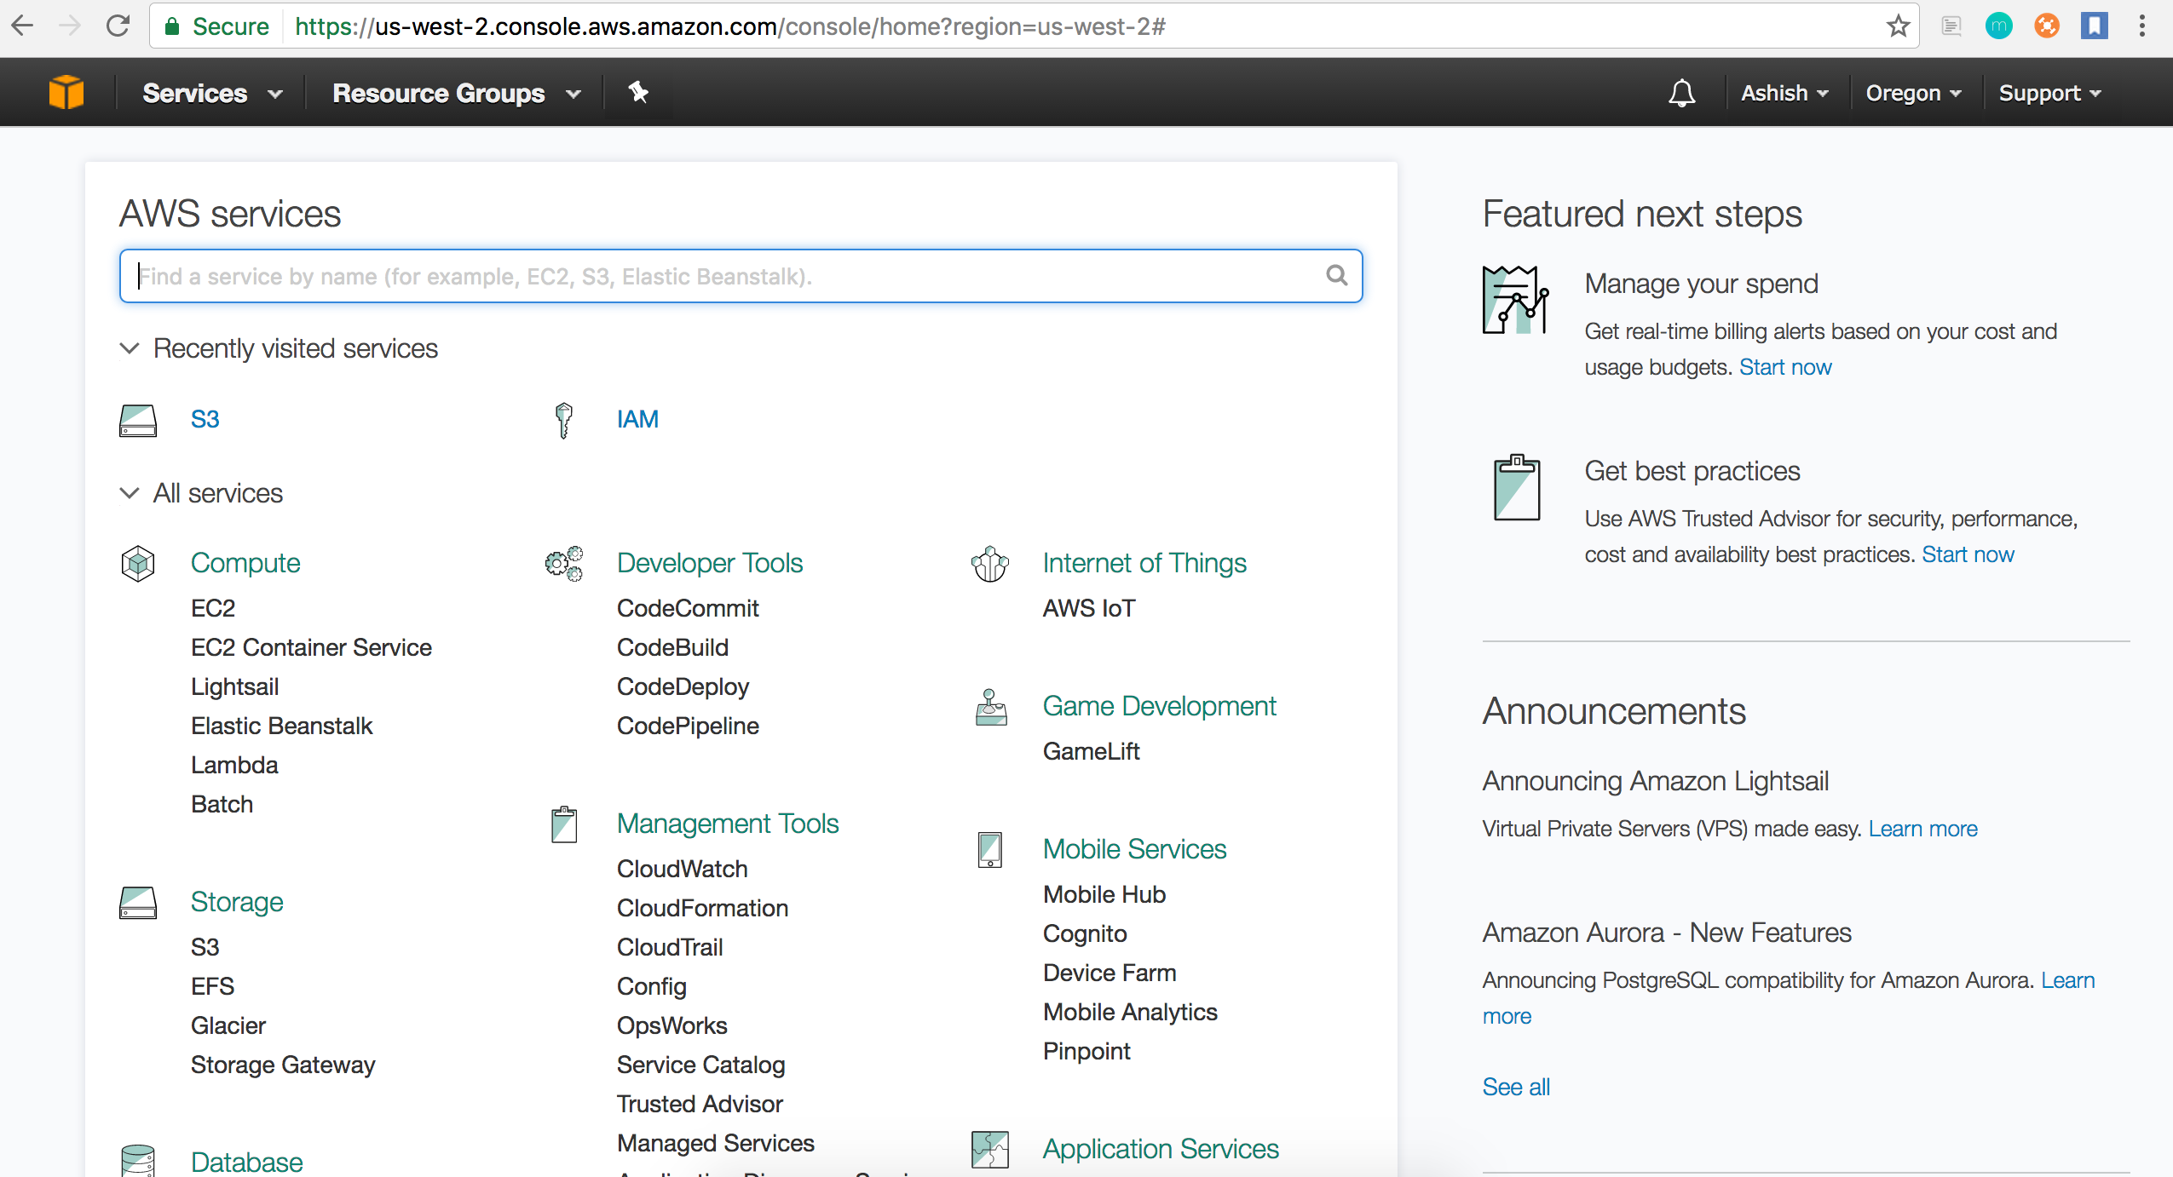The height and width of the screenshot is (1177, 2173).
Task: Open notifications via the bell icon
Action: pyautogui.click(x=1681, y=92)
